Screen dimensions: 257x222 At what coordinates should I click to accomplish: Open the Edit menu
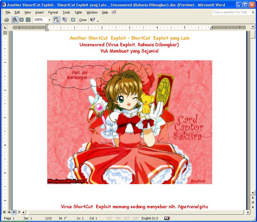[x=17, y=12]
